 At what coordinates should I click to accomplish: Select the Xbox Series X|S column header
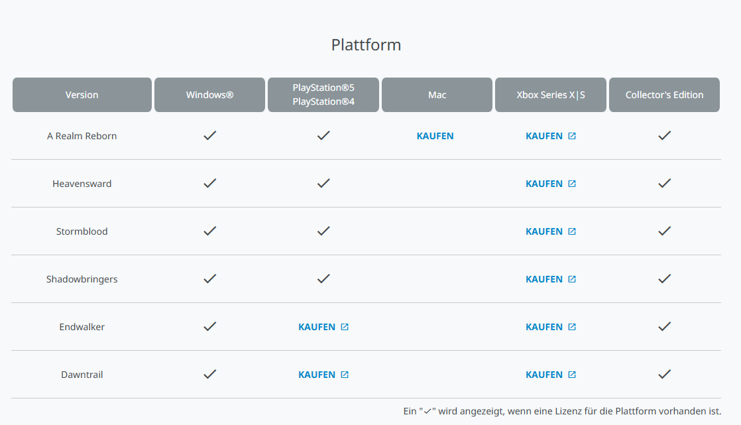click(x=551, y=95)
